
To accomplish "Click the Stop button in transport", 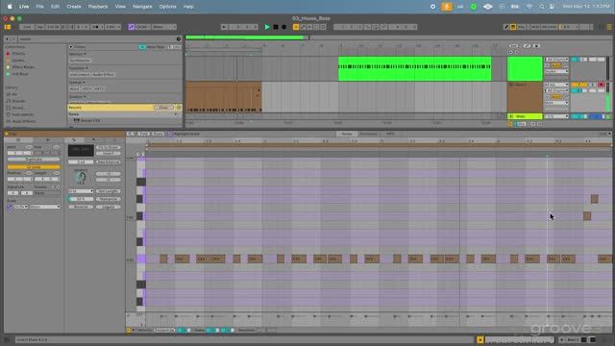I will (276, 27).
